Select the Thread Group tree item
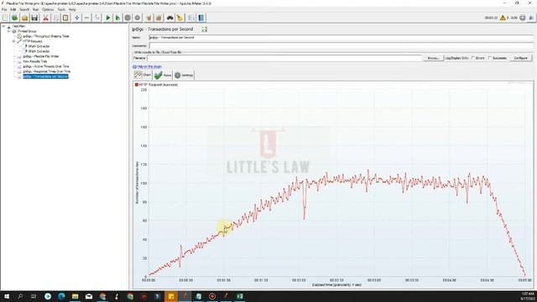537x302 pixels. [27, 31]
